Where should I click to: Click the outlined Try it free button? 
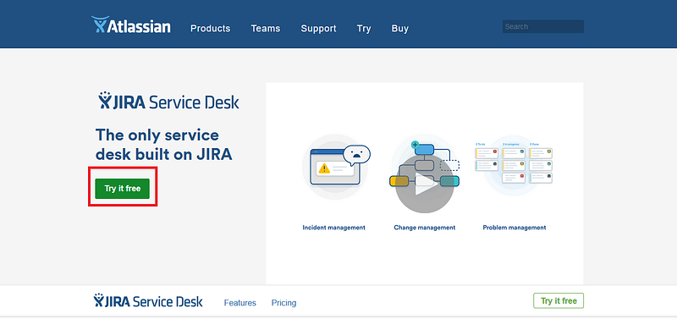(x=559, y=301)
